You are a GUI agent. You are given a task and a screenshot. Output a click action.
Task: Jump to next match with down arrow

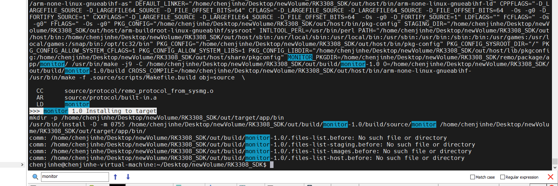pyautogui.click(x=128, y=177)
